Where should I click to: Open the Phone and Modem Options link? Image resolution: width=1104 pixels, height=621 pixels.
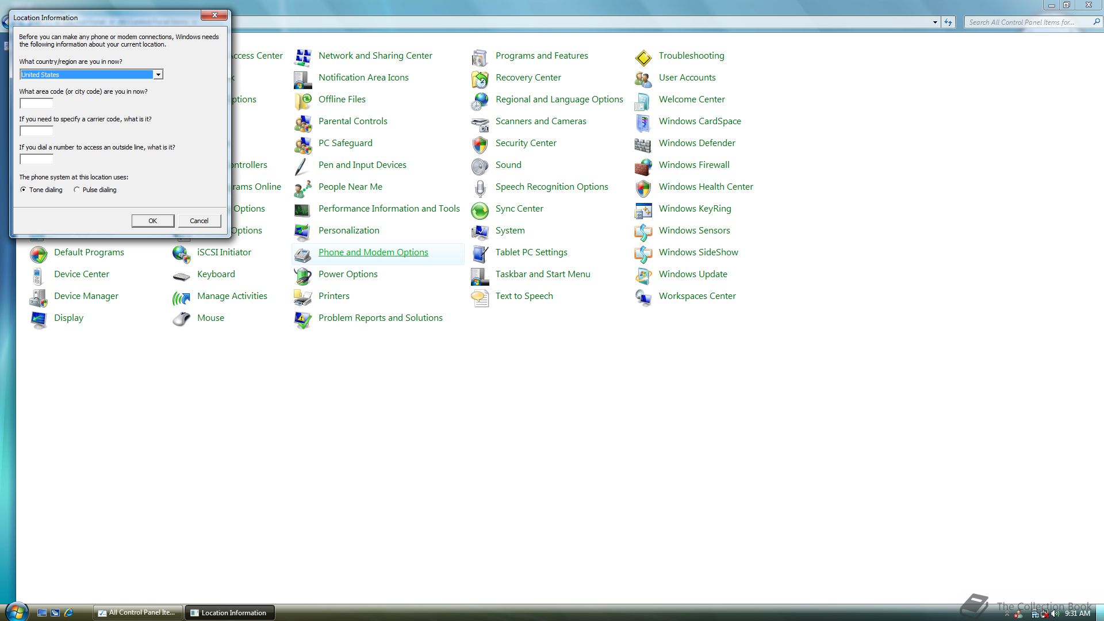click(x=373, y=252)
